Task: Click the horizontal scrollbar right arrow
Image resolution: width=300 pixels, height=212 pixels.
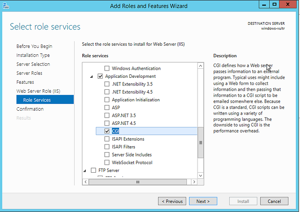Action: [x=194, y=182]
